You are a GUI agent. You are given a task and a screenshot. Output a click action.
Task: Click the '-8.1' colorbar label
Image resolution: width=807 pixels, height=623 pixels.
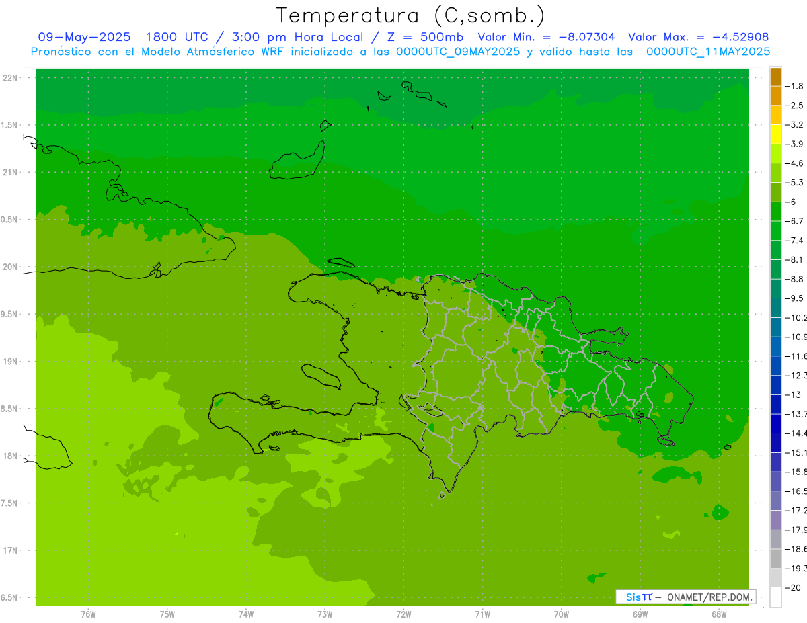coord(794,260)
